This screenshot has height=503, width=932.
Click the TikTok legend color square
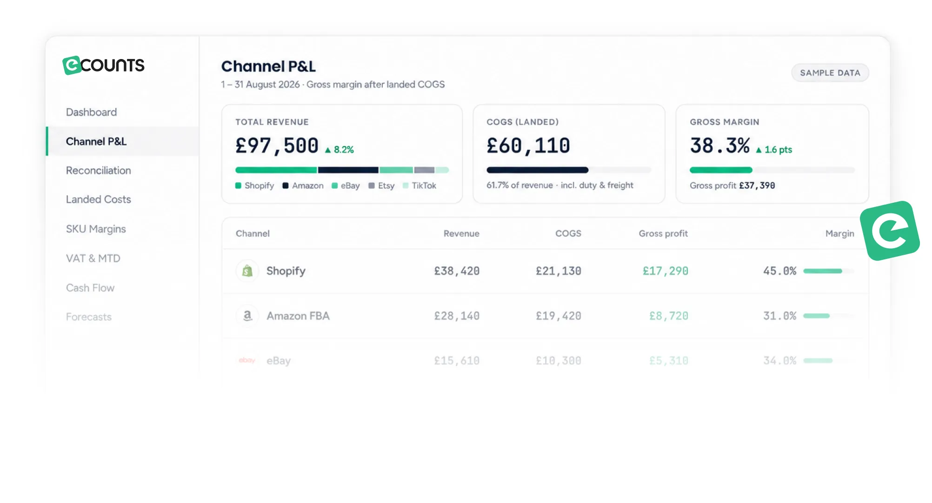point(406,185)
